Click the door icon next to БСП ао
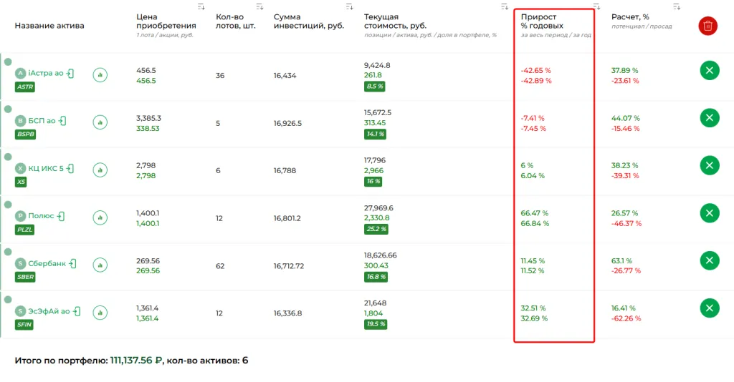734x382 pixels. [62, 121]
